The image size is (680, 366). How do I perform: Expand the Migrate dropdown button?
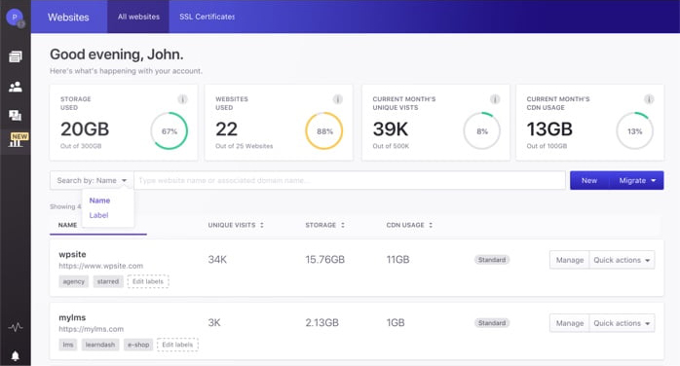click(637, 180)
